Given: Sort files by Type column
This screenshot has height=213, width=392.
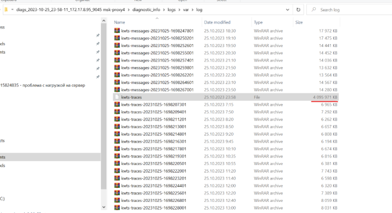Looking at the screenshot, I should [258, 22].
